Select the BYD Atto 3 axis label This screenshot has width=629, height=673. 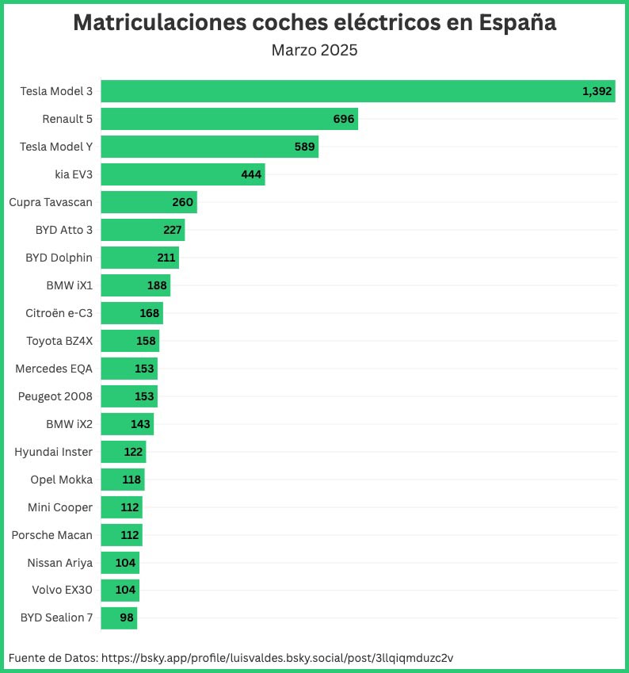click(x=64, y=230)
